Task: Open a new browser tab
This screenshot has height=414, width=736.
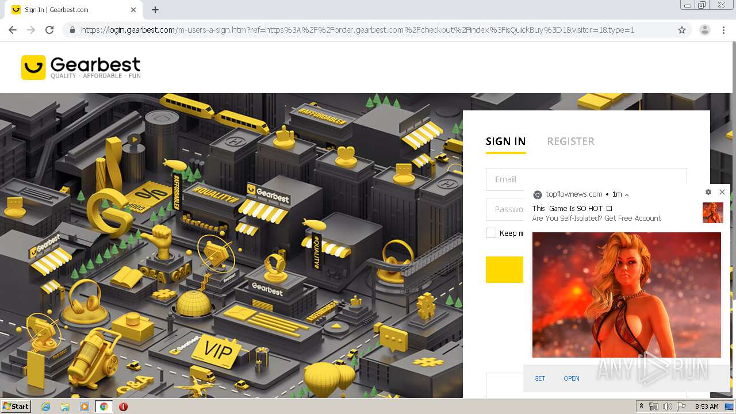Action: tap(155, 10)
